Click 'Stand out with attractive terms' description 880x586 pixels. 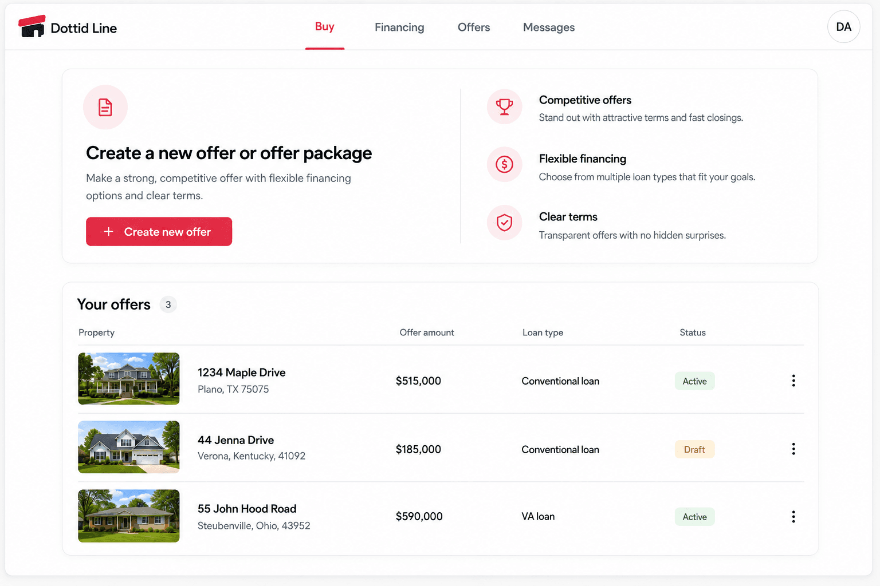(641, 118)
